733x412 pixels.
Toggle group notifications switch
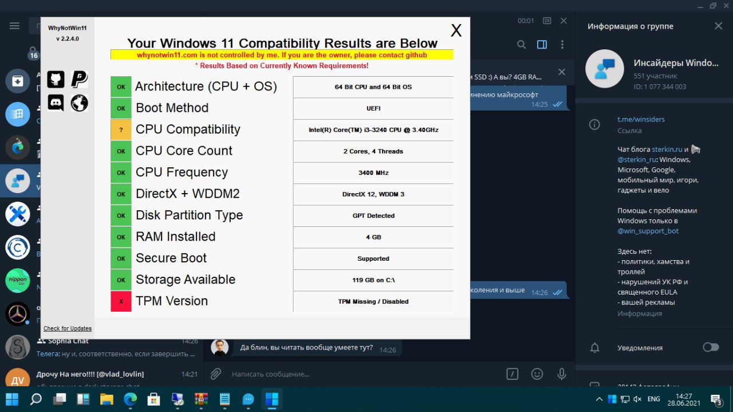(x=711, y=347)
